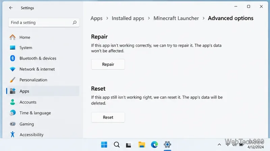Screen dimensions: 270x151
Task: Click the Bluetooth icon in sidebar
Action: 12,58
